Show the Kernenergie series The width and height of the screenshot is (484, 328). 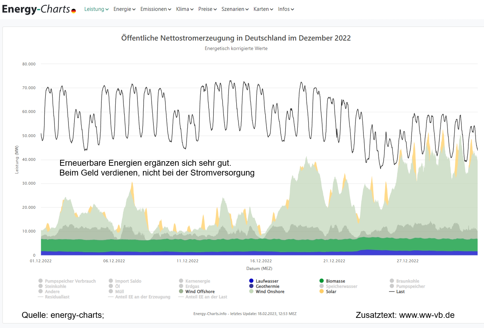(197, 281)
